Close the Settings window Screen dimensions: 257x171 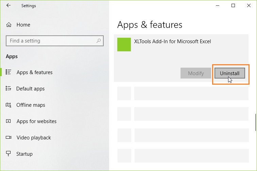tap(249, 5)
